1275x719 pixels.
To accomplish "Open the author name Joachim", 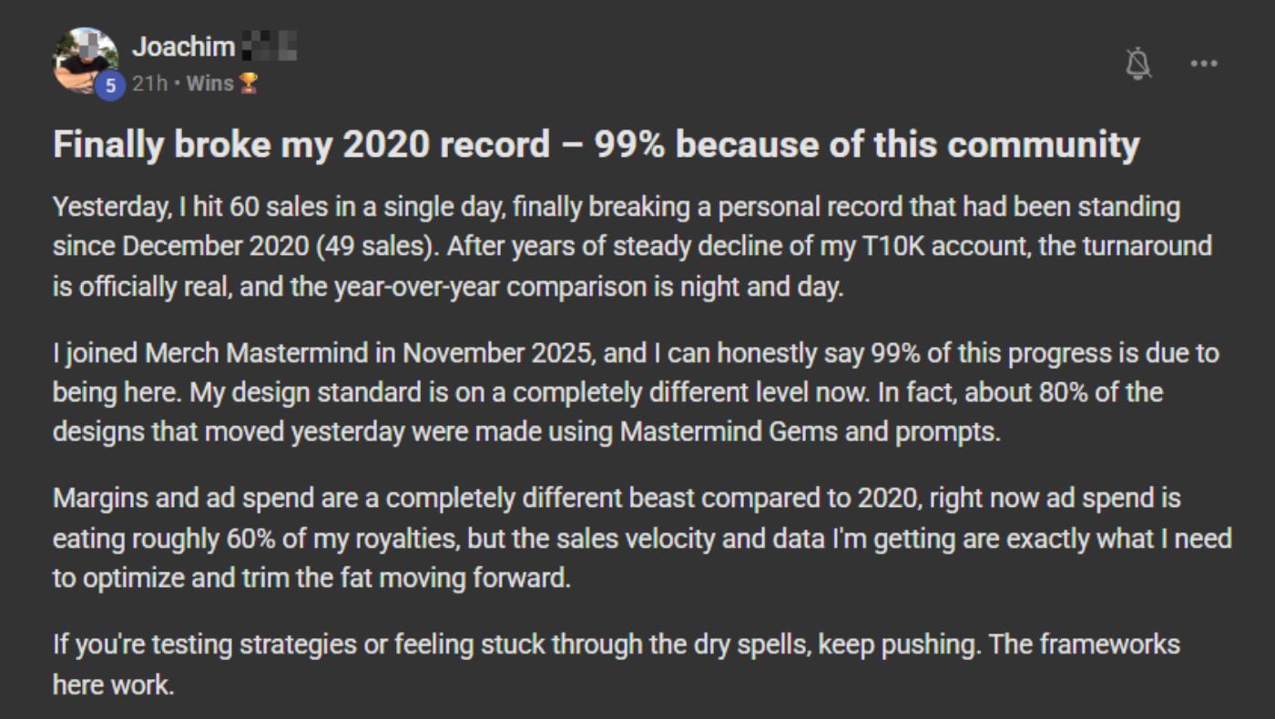I will point(184,45).
